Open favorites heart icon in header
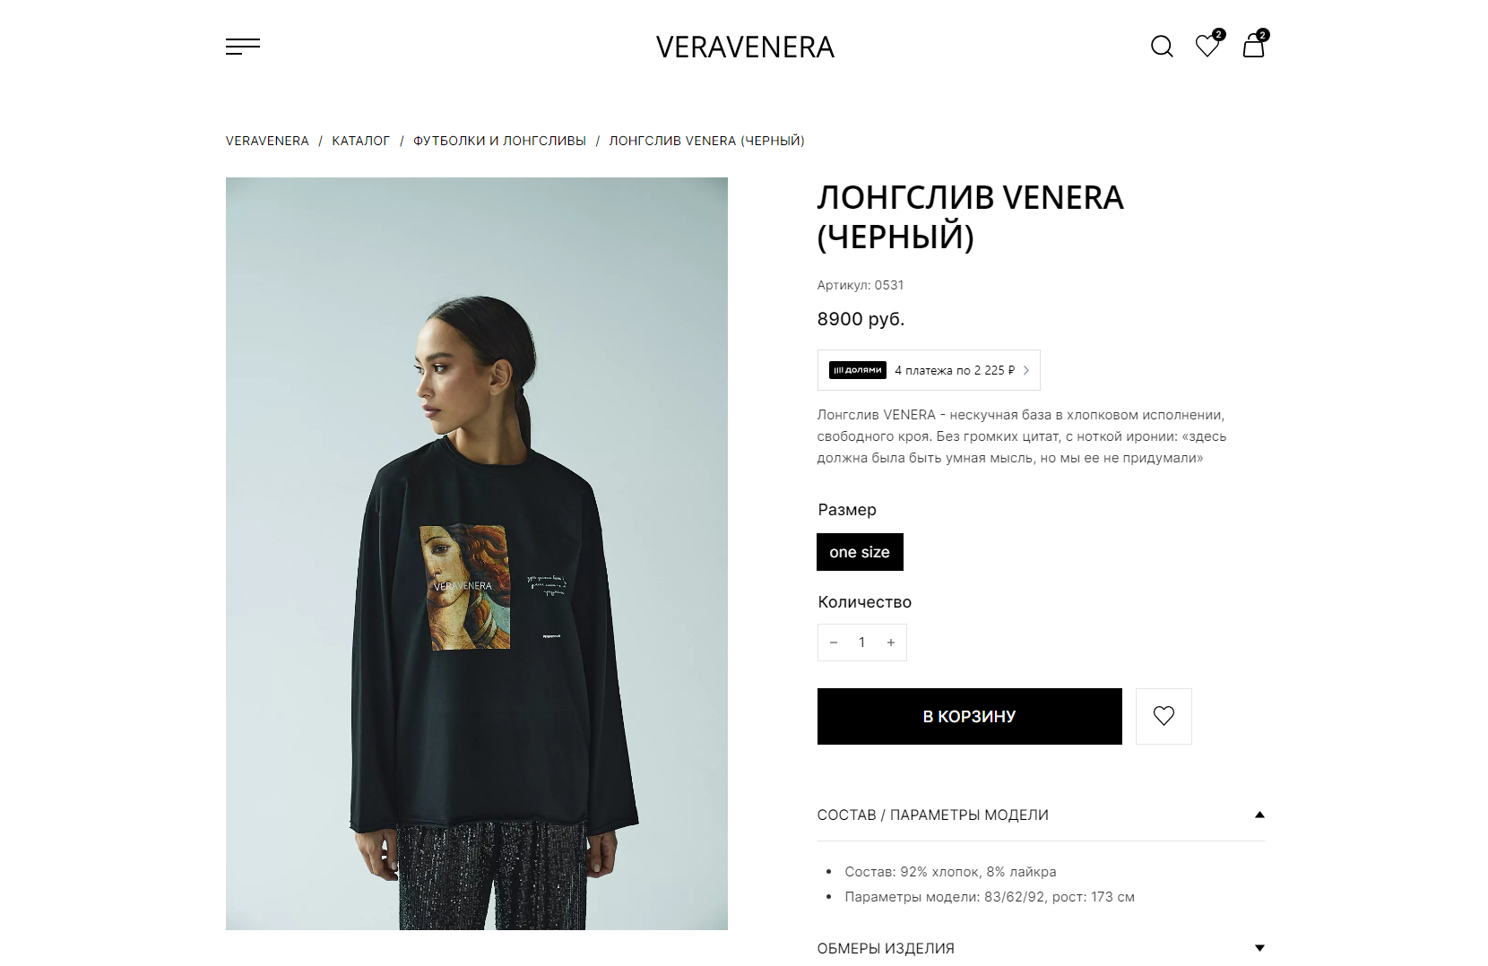 (1207, 45)
